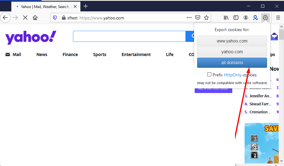Click the purple ad banner
This screenshot has width=284, height=166.
[213, 91]
